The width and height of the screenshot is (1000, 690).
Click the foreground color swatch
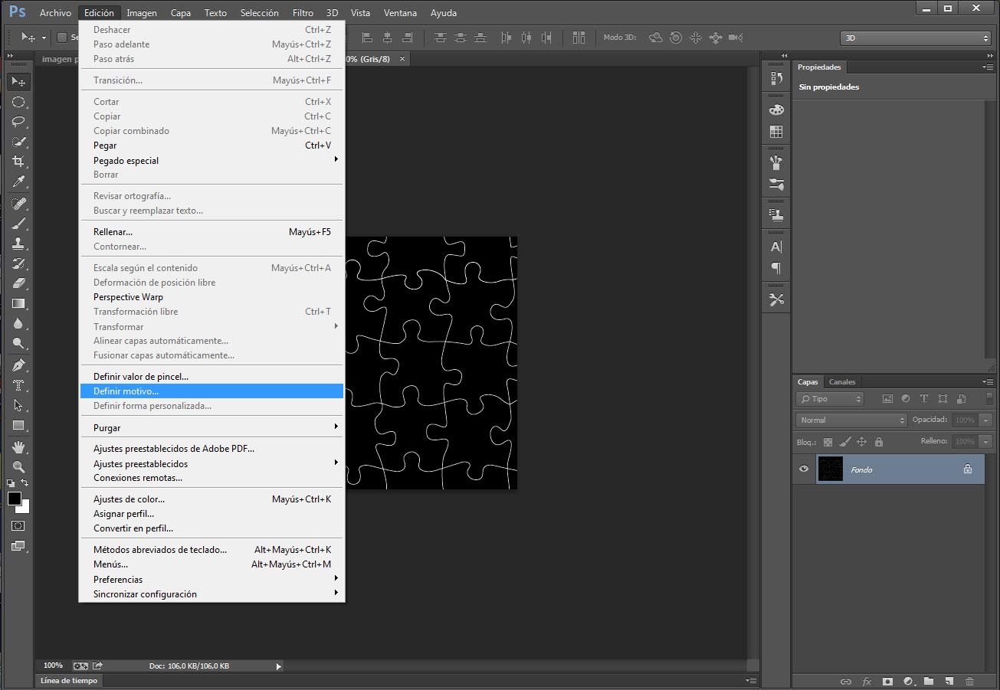coord(14,499)
